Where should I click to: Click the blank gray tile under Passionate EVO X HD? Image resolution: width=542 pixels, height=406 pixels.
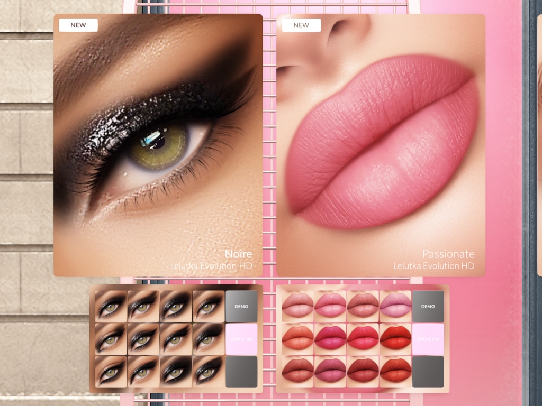(428, 372)
